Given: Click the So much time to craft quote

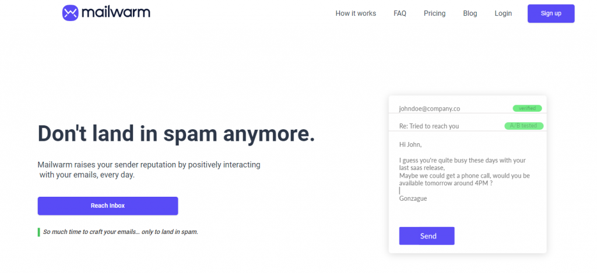Looking at the screenshot, I should tap(121, 232).
